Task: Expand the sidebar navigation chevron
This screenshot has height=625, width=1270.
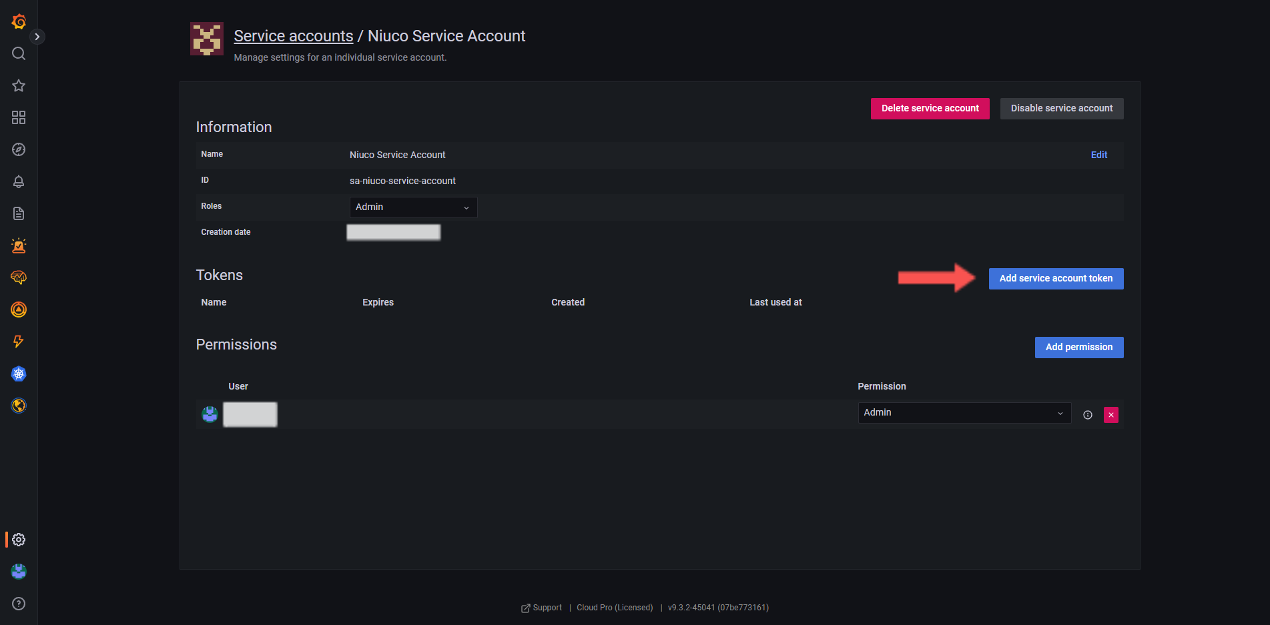Action: coord(37,37)
